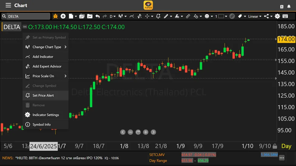Select the ruler measurement tool

click(188, 16)
